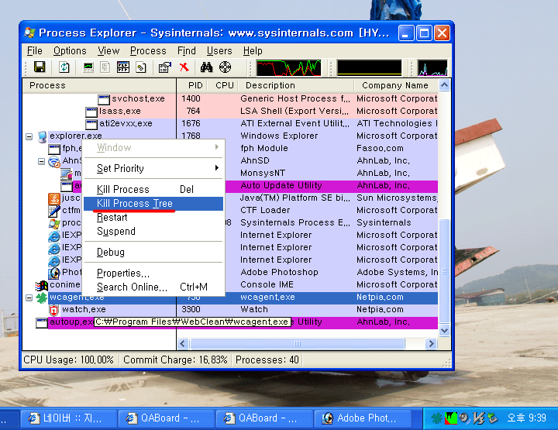The width and height of the screenshot is (558, 430).
Task: Click the crosshair Find Window's Process icon
Action: [225, 67]
